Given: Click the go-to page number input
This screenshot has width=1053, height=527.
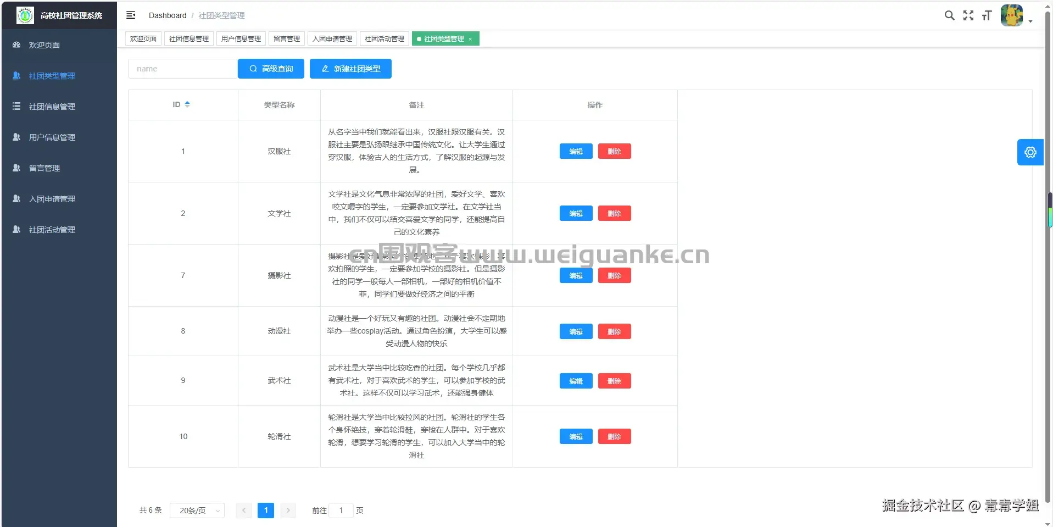Looking at the screenshot, I should [341, 511].
